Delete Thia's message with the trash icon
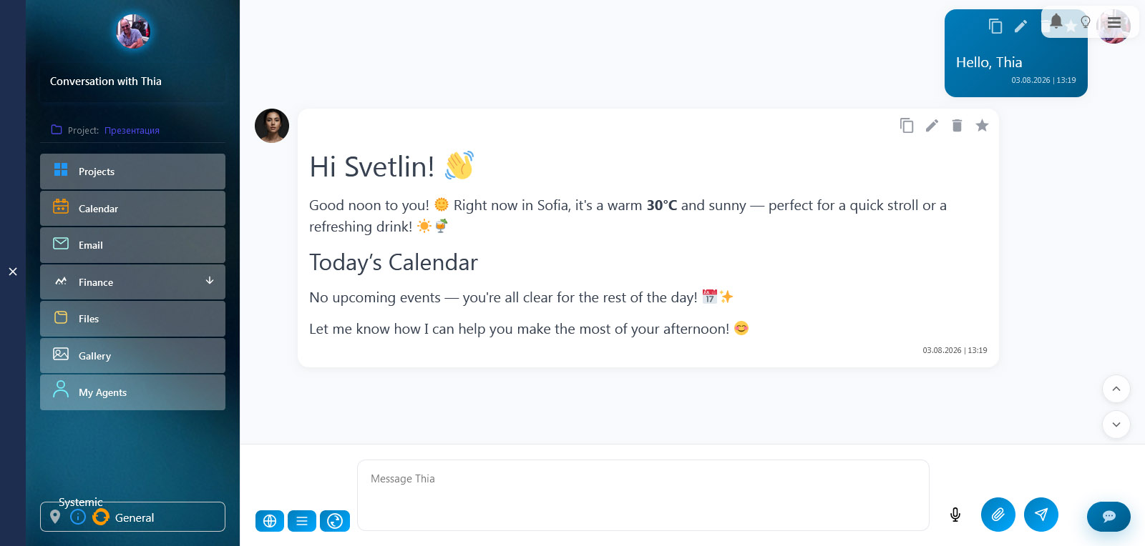Screen dimensions: 1145x546 point(957,126)
